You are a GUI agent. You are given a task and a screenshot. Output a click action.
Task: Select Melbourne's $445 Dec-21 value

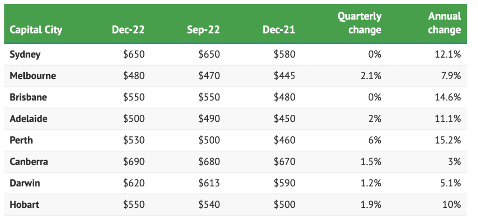[285, 76]
